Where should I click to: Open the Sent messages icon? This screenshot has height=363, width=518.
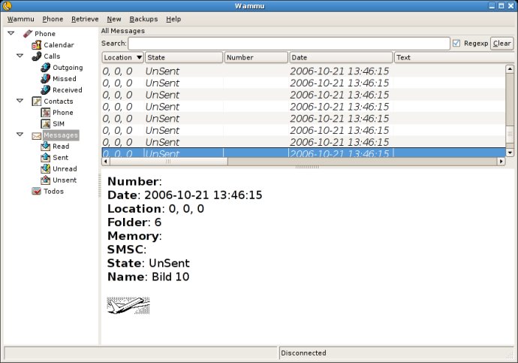[45, 157]
